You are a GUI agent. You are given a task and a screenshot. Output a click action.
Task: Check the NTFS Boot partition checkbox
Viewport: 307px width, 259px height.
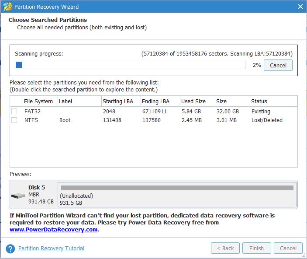pos(14,120)
